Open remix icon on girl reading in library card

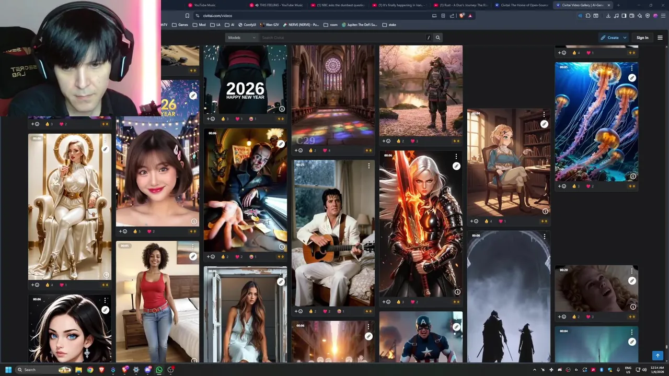(544, 124)
